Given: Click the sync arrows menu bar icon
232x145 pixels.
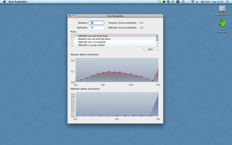Looking at the screenshot, I should point(183,2).
